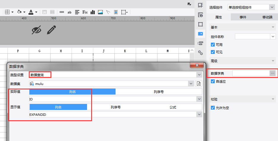
Task: Select column header J
Action: [x=104, y=51]
